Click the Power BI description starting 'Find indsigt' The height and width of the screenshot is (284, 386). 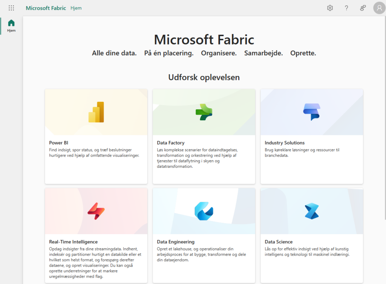click(94, 153)
